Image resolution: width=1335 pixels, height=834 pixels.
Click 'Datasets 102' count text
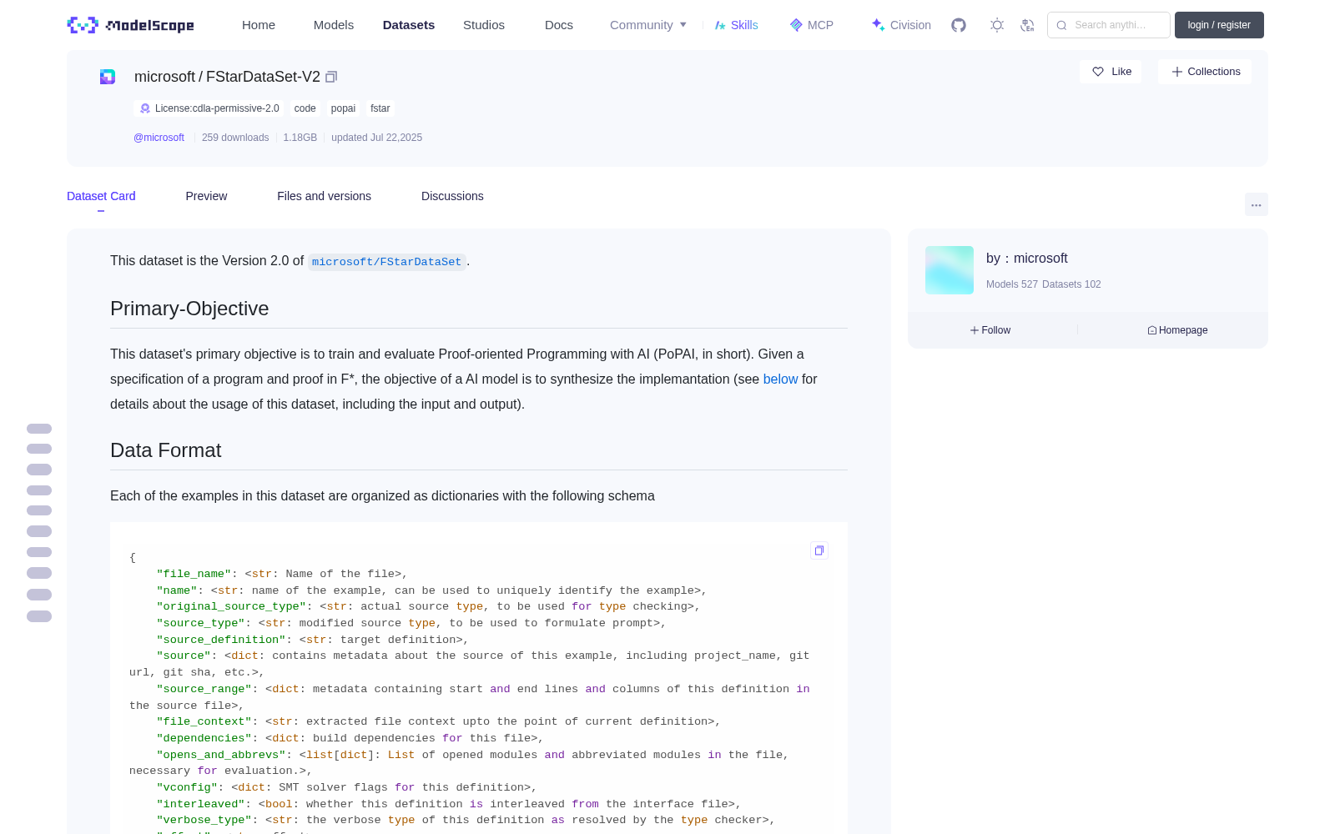(x=1071, y=284)
